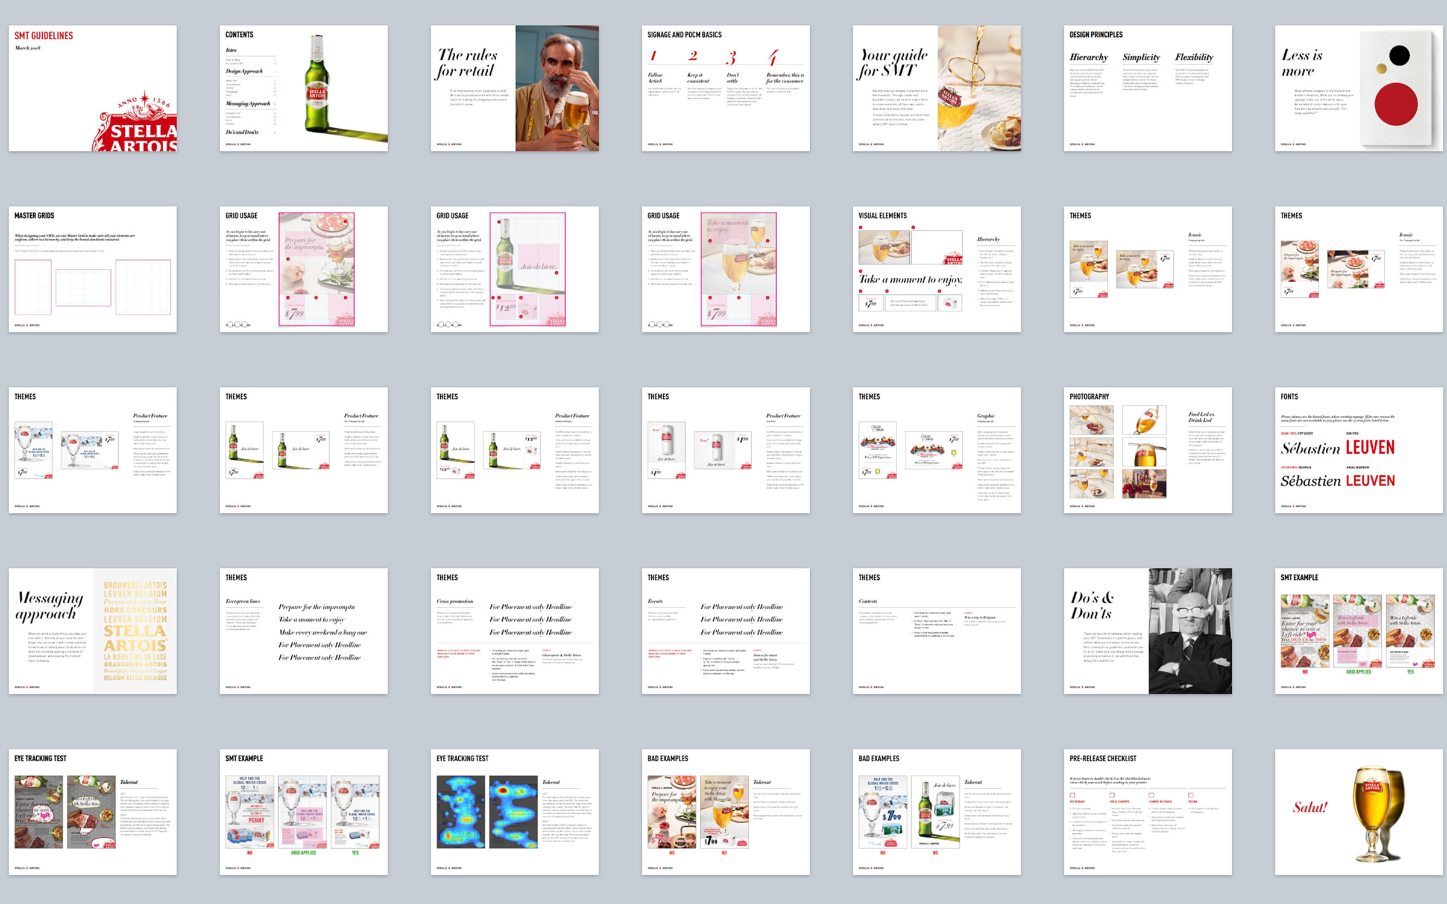Open Grid Usage slide 'Take a moment to enjoy'

pyautogui.click(x=726, y=269)
